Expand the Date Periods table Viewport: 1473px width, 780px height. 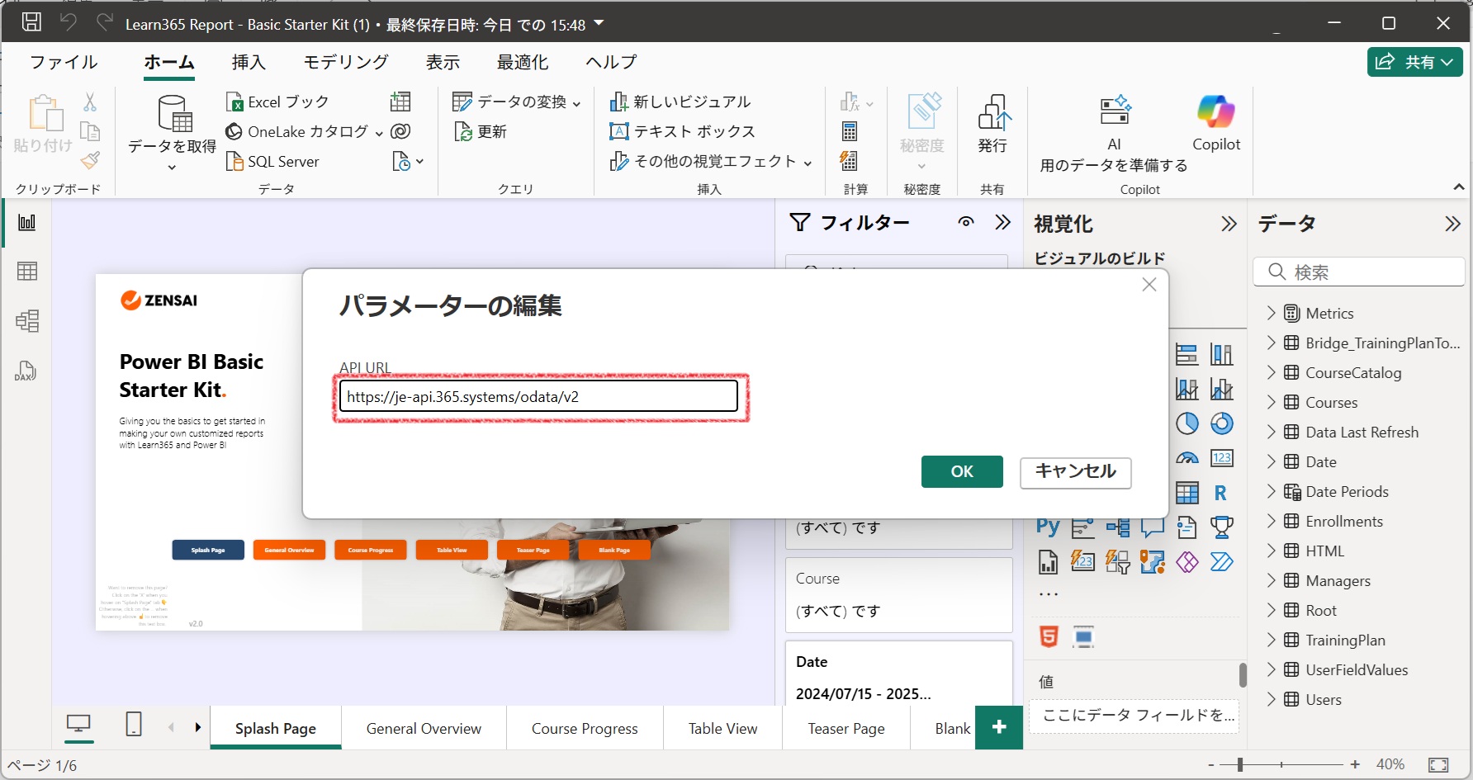pos(1271,491)
